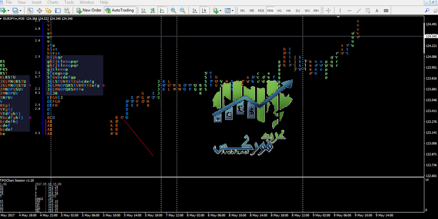Image resolution: width=438 pixels, height=219 pixels.
Task: Toggle the Terminal panel icon
Action: click(57, 10)
